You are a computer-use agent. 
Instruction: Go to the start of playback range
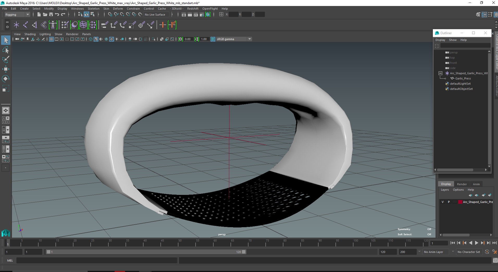click(452, 243)
